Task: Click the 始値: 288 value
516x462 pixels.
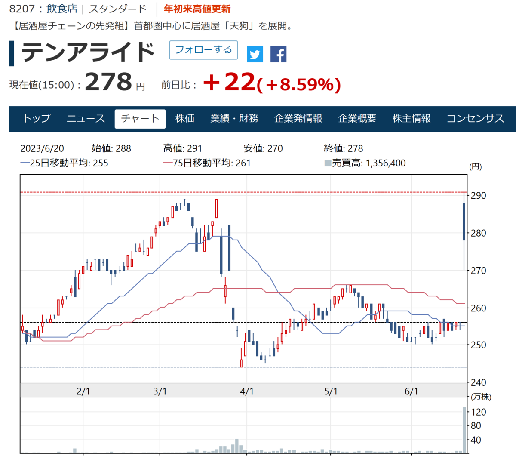Action: 111,148
